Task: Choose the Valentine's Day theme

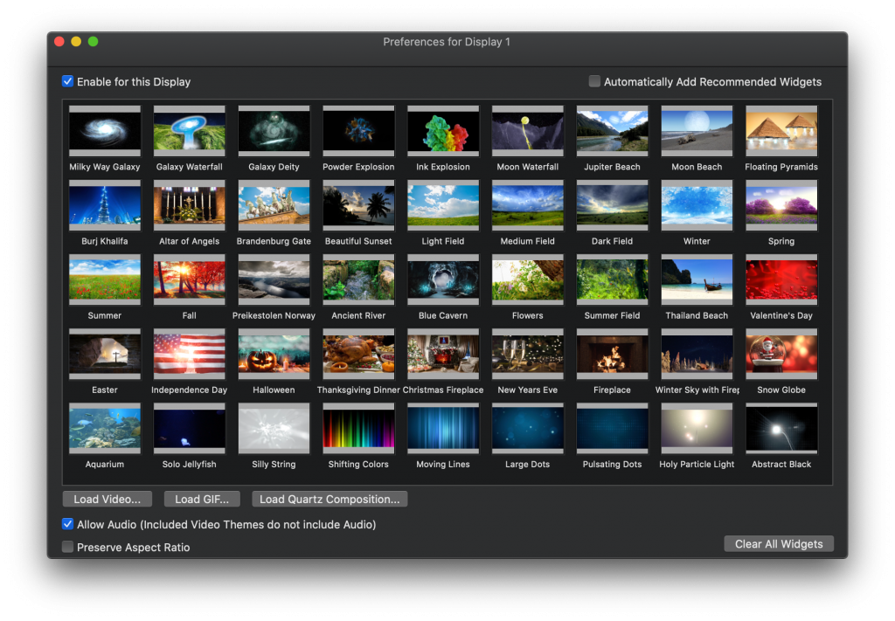Action: (781, 279)
